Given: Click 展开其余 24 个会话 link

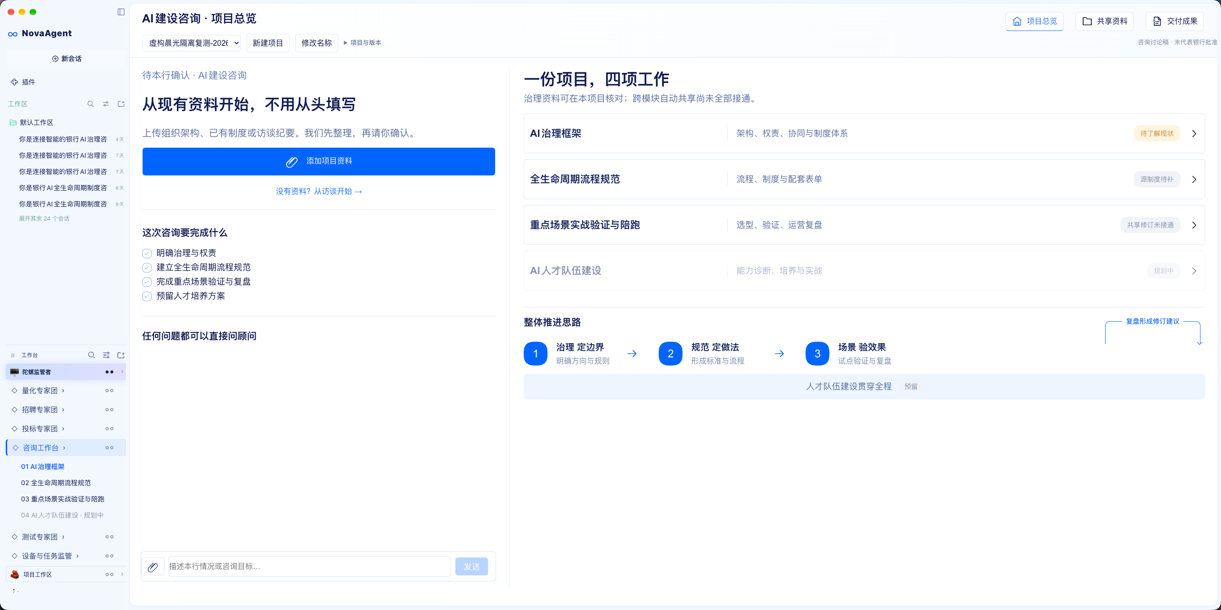Looking at the screenshot, I should 44,219.
